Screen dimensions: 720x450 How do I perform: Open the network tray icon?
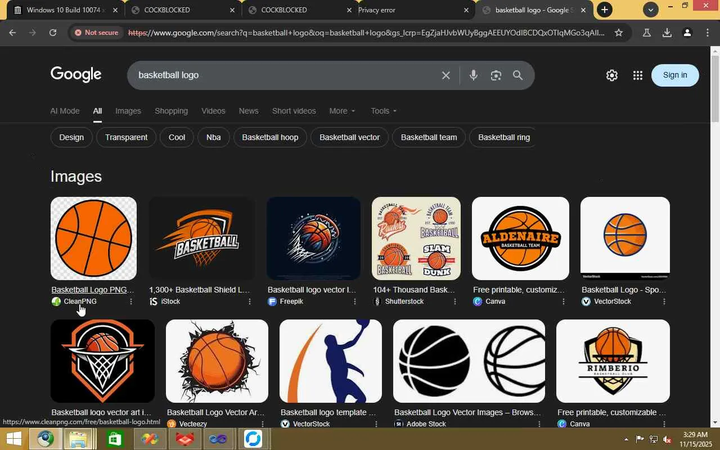pyautogui.click(x=654, y=439)
